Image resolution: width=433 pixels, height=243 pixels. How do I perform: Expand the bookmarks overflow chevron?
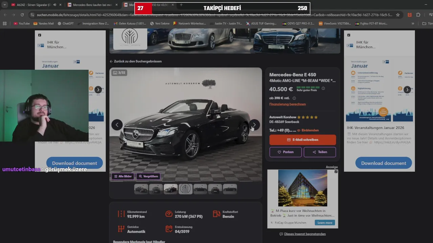coord(413,24)
